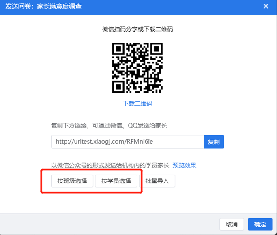Click the dialog title 发送问卷：家长满意度调查
277x235 pixels.
(43, 6)
